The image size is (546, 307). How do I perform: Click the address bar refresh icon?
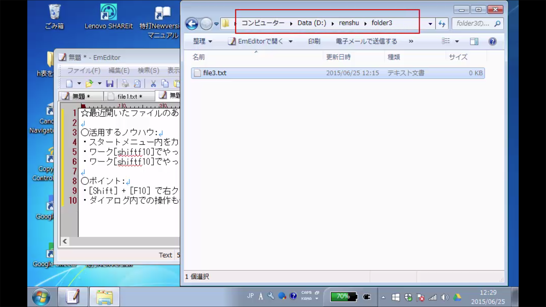point(442,24)
